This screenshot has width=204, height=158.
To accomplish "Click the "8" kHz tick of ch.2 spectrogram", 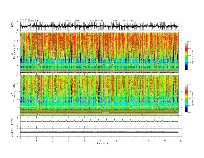I will coord(18,83).
